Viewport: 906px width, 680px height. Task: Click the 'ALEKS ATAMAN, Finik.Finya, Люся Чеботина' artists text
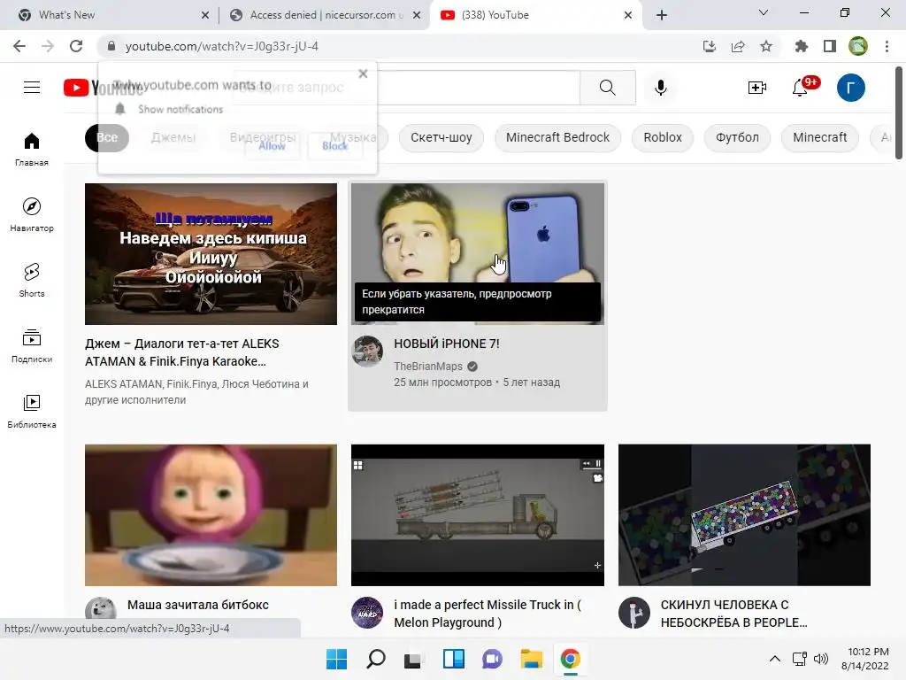[196, 391]
